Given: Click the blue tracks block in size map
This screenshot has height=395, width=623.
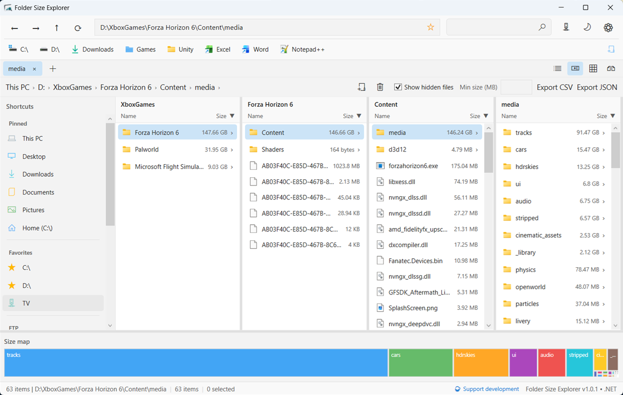Looking at the screenshot, I should (x=196, y=362).
